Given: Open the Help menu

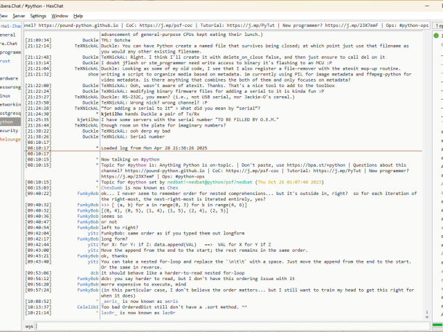Looking at the screenshot, I should tap(78, 15).
